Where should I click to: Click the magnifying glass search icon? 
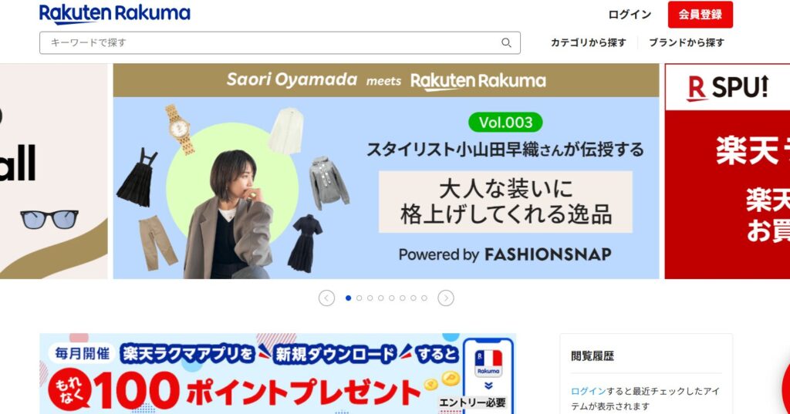click(x=506, y=43)
